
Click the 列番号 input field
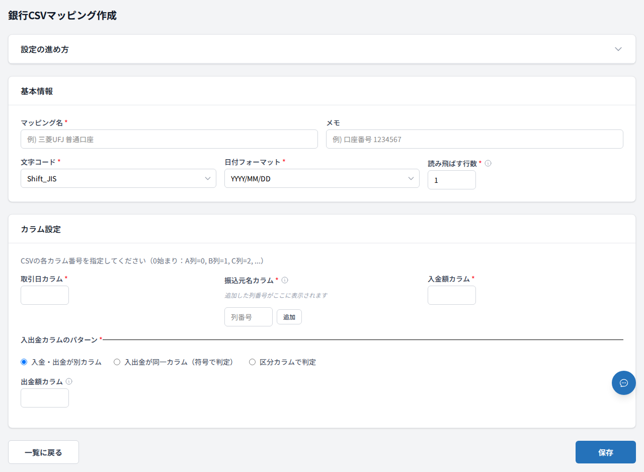click(249, 317)
